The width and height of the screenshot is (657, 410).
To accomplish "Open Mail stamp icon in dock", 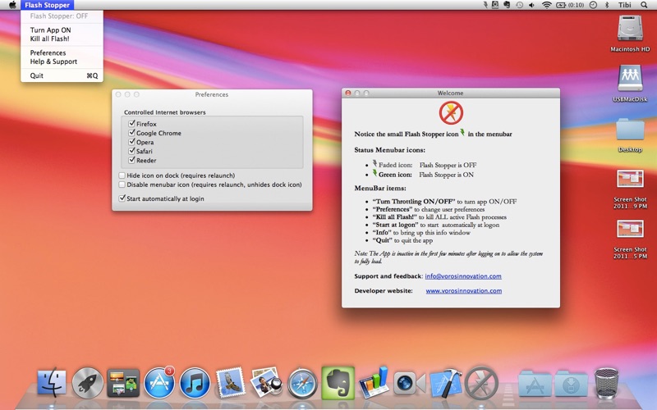I will click(231, 381).
